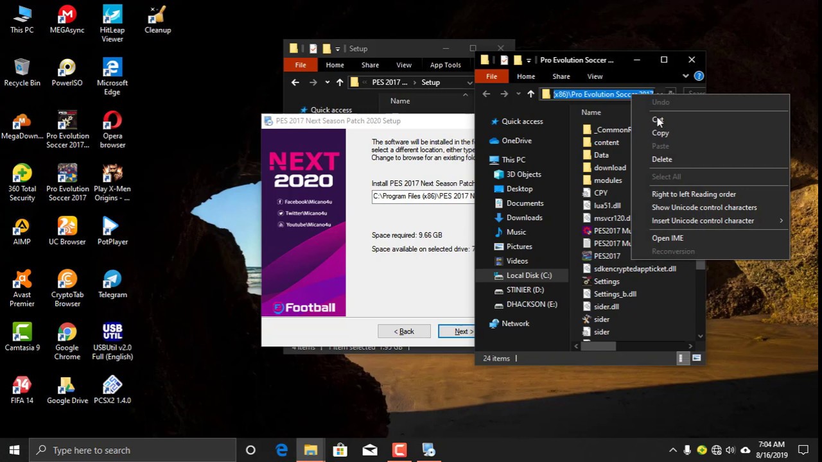Image resolution: width=822 pixels, height=462 pixels.
Task: Show hidden system tray icons
Action: pos(672,450)
